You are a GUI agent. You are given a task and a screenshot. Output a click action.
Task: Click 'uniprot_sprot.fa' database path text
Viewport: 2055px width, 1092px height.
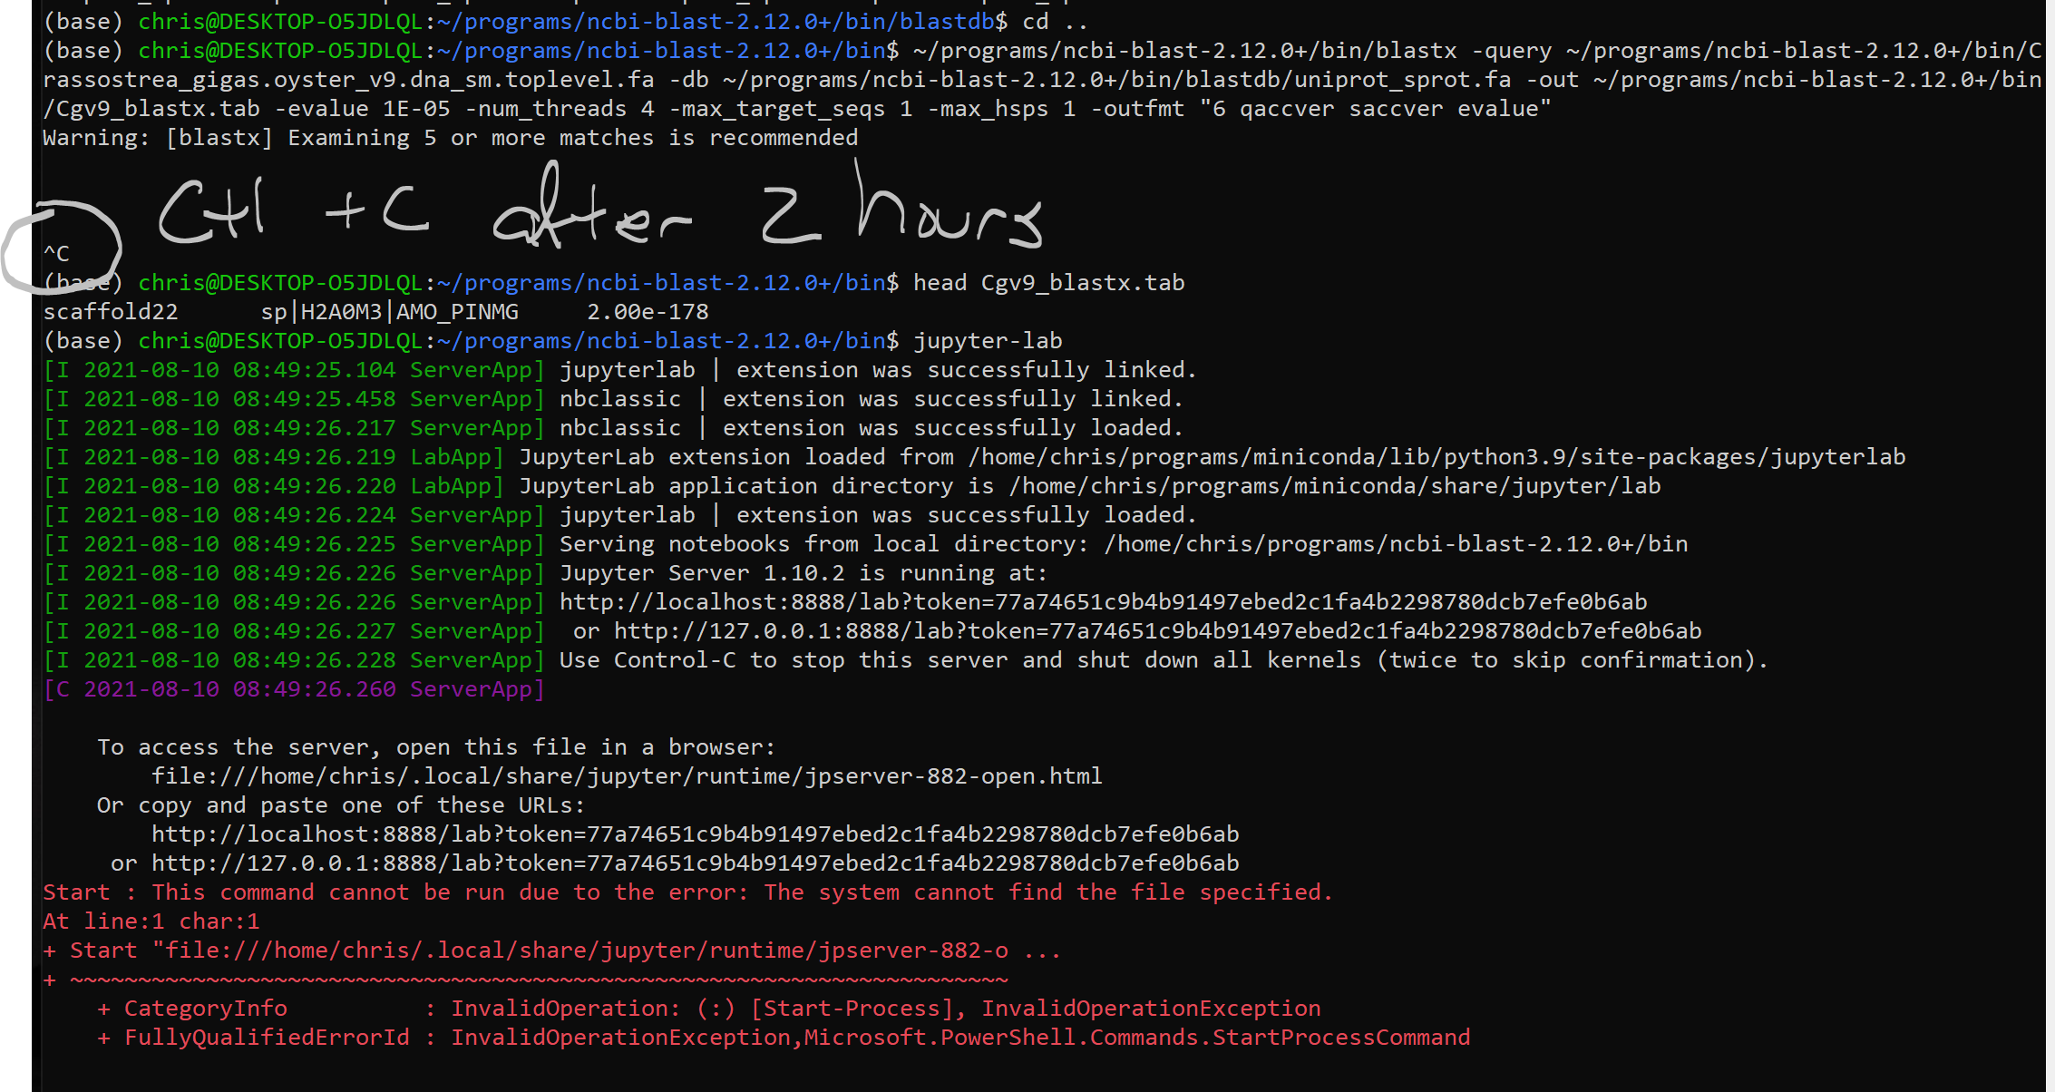[1402, 80]
